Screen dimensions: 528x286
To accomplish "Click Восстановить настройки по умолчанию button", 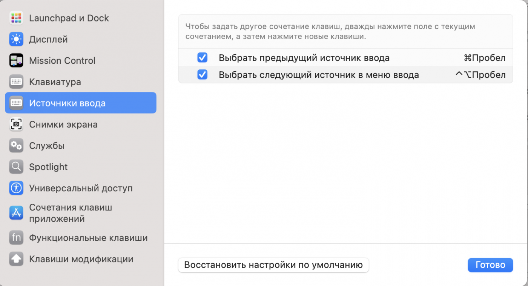I will click(273, 265).
